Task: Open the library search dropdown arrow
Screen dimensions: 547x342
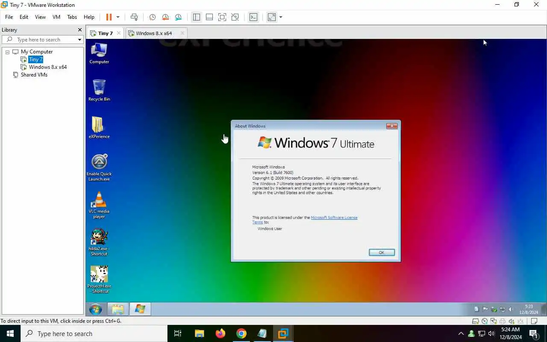Action: (79, 40)
